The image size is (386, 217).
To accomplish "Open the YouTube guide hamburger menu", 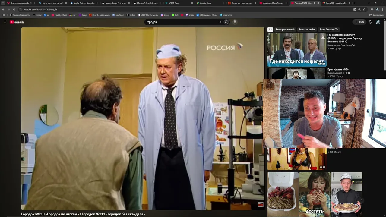I will coord(5,22).
